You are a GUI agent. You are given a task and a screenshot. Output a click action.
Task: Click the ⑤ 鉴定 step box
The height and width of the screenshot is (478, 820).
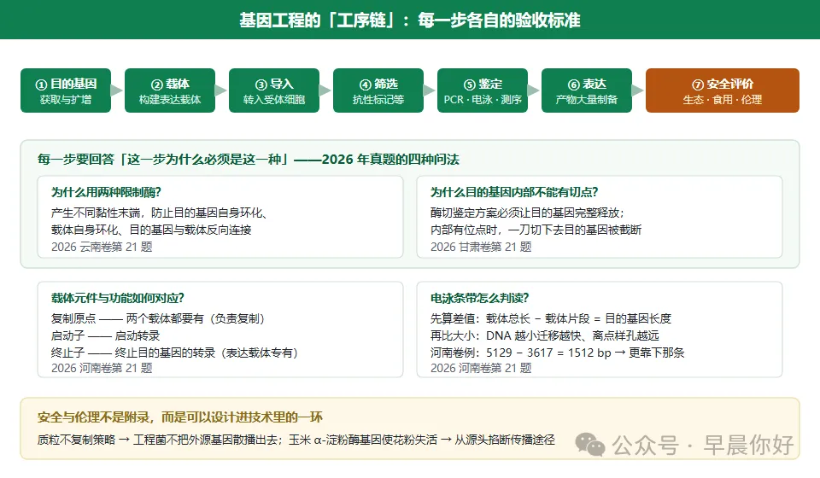click(x=483, y=90)
